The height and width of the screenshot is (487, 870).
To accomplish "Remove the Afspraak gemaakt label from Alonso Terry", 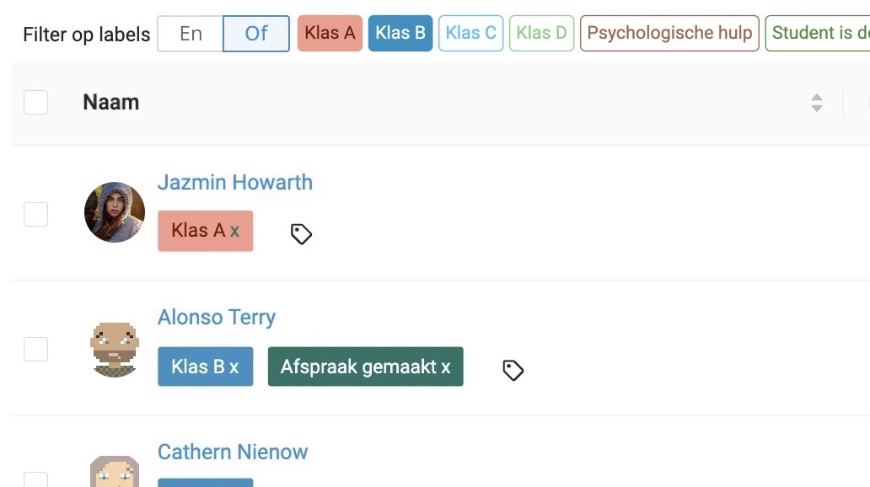I will 446,367.
